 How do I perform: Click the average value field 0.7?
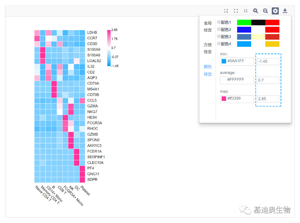[268, 80]
